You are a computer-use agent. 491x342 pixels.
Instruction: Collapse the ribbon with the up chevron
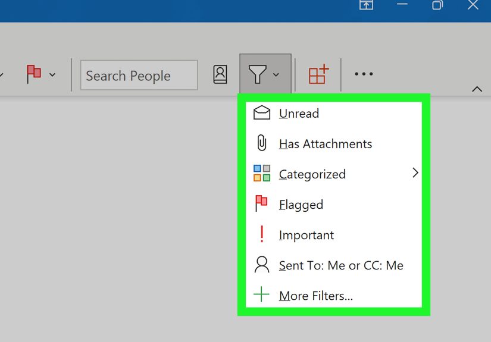coord(477,89)
